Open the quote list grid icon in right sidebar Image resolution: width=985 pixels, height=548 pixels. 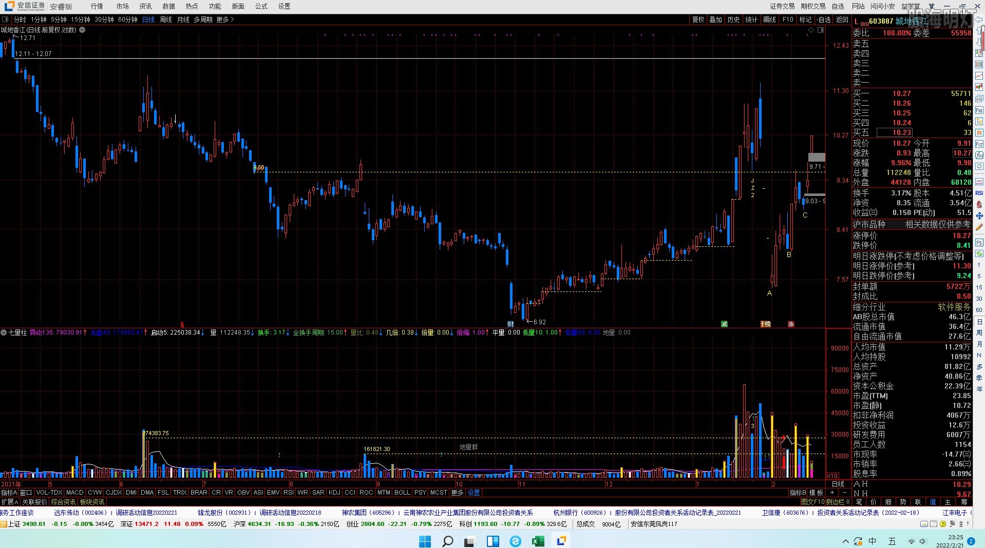[979, 64]
